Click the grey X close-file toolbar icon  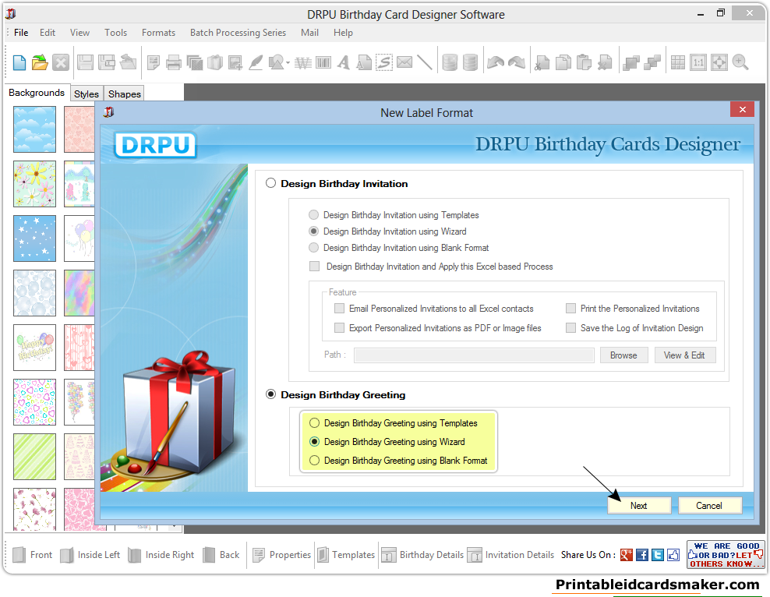point(61,63)
